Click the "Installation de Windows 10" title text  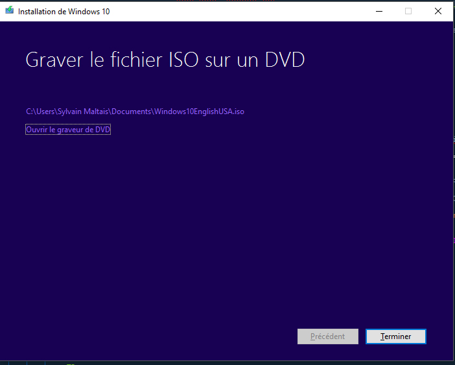point(64,12)
